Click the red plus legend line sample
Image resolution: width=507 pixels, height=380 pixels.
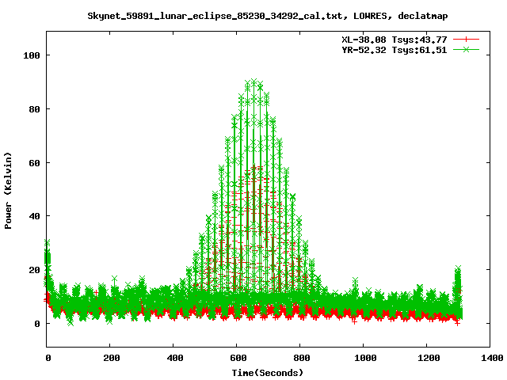466,40
